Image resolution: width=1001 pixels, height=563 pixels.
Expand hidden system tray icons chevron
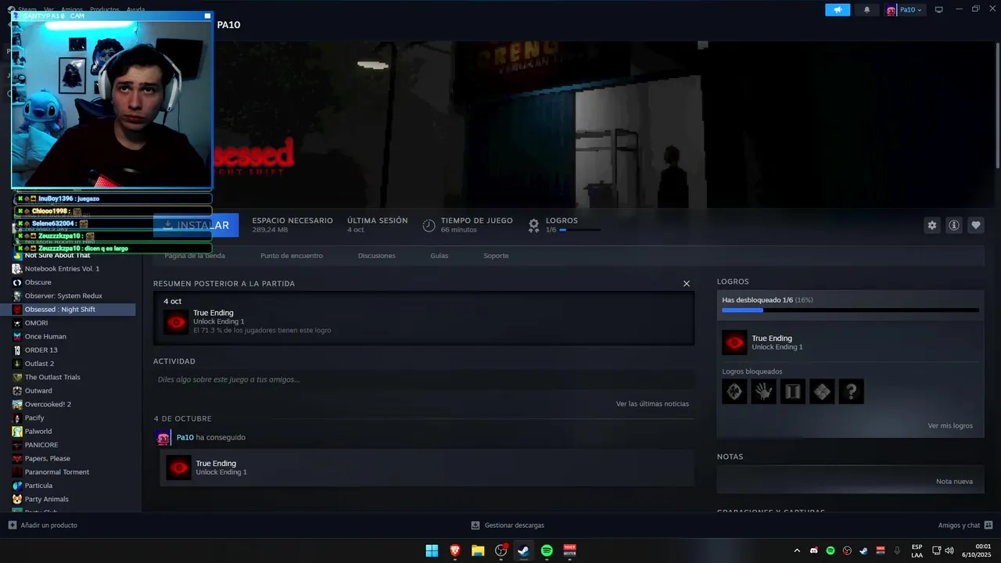(x=797, y=550)
